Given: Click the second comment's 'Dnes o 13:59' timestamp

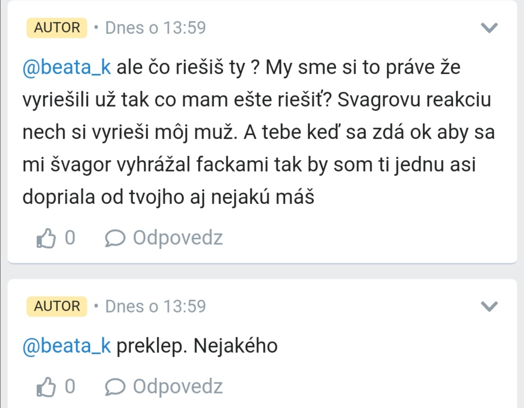Looking at the screenshot, I should (x=155, y=306).
